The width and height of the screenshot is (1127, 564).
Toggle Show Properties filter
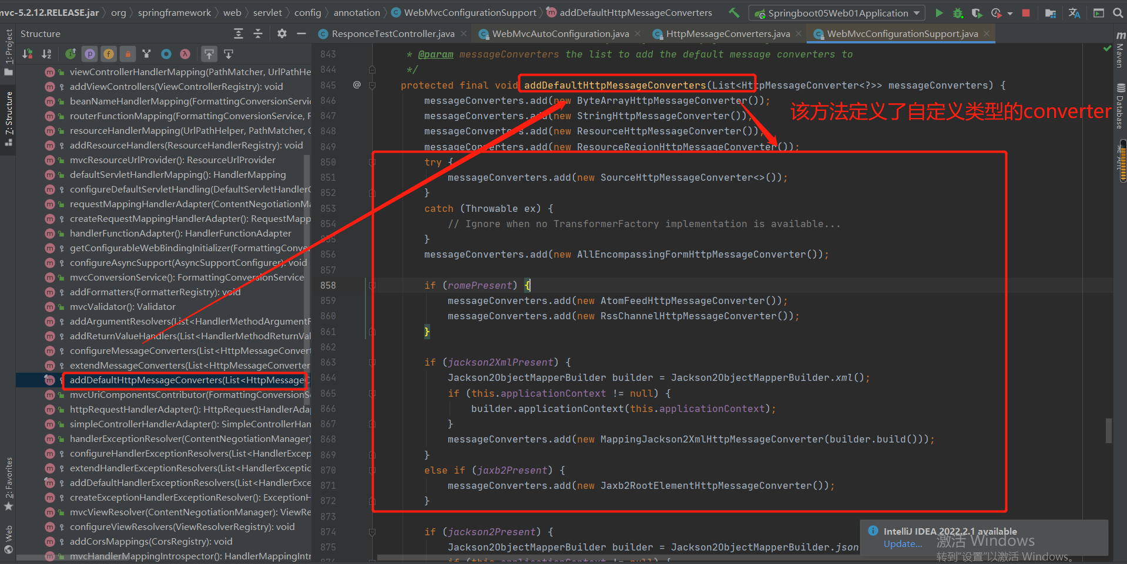click(x=90, y=54)
